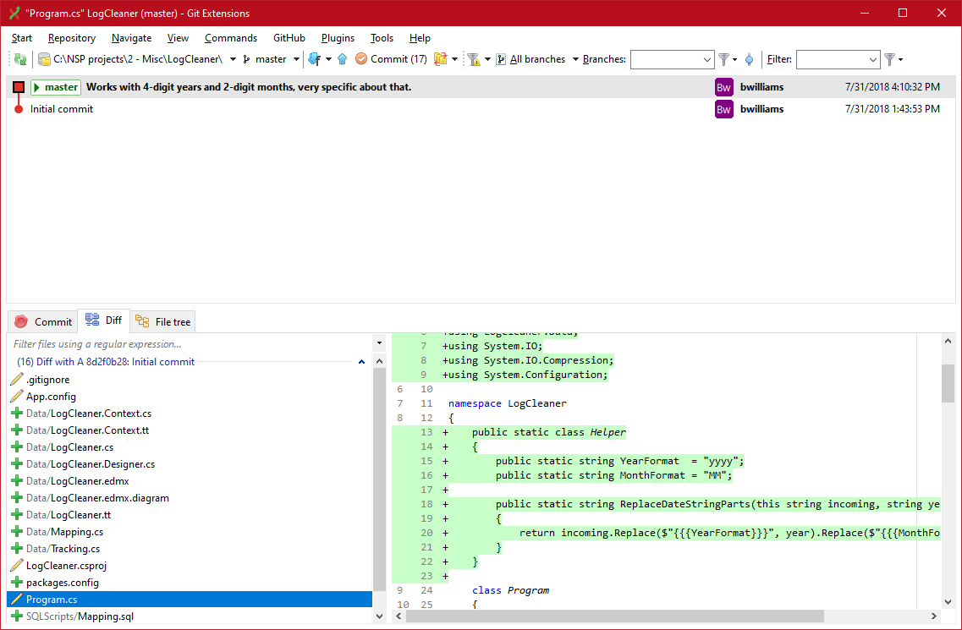Viewport: 962px width, 630px height.
Task: Click the funnel icon beside the Filter box
Action: tap(890, 59)
